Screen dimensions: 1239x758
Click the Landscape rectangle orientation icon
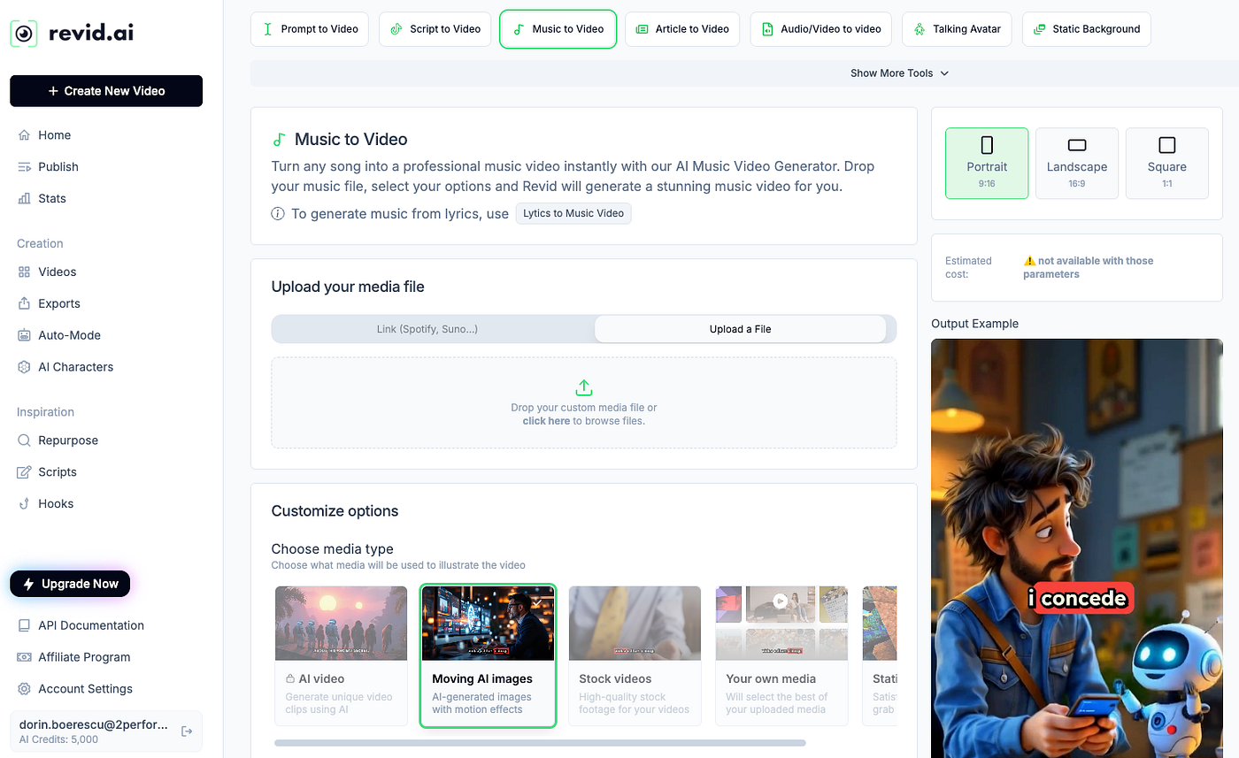click(1077, 145)
